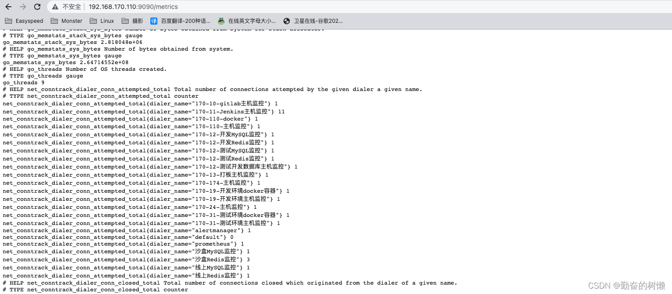Click the TYPE go_memstats_stack_sys_bytes gauge line

click(73, 35)
